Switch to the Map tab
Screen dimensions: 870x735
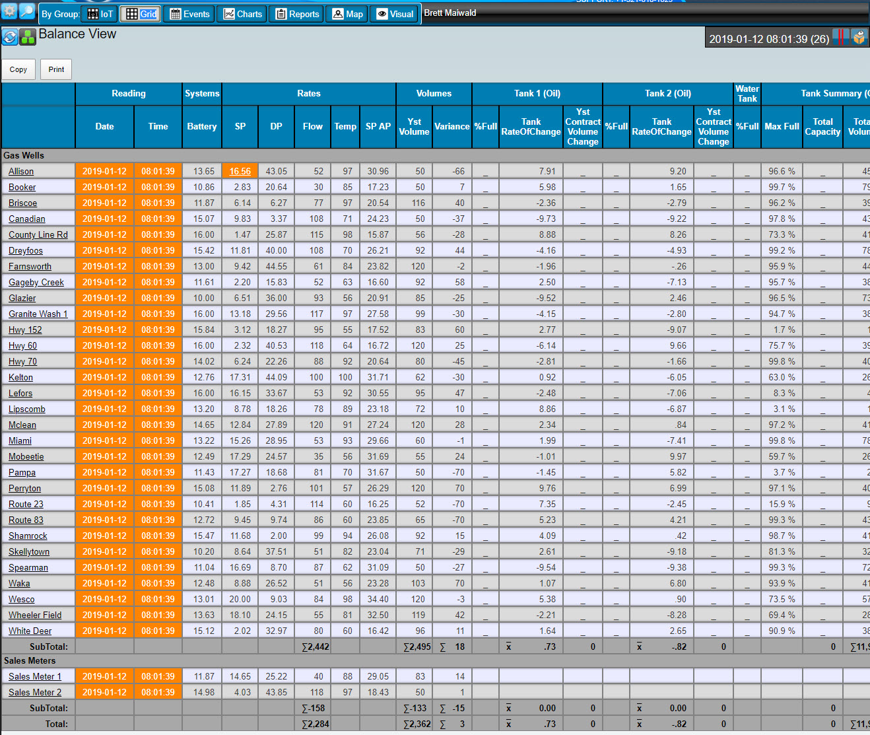pyautogui.click(x=347, y=14)
